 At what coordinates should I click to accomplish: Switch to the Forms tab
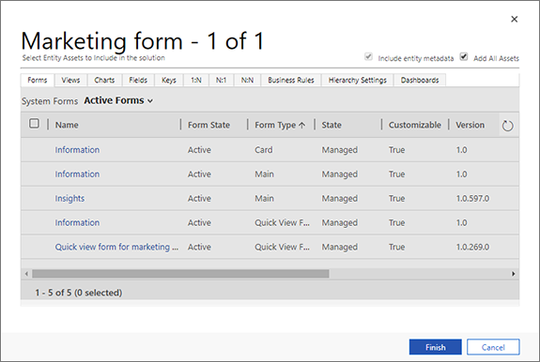[38, 80]
